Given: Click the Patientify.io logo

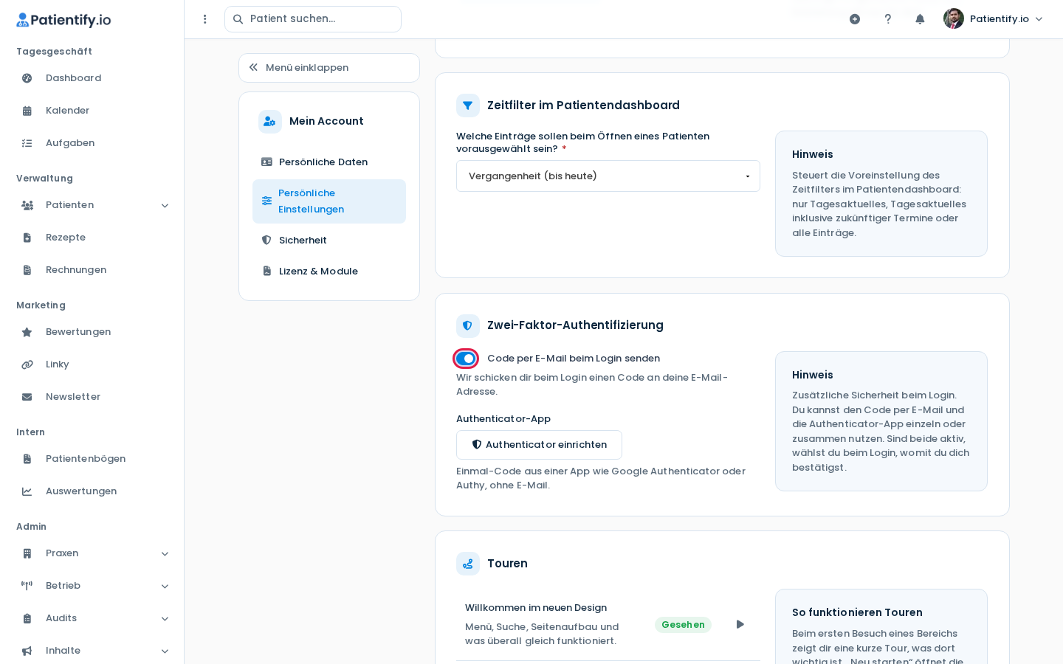Looking at the screenshot, I should pos(63,20).
